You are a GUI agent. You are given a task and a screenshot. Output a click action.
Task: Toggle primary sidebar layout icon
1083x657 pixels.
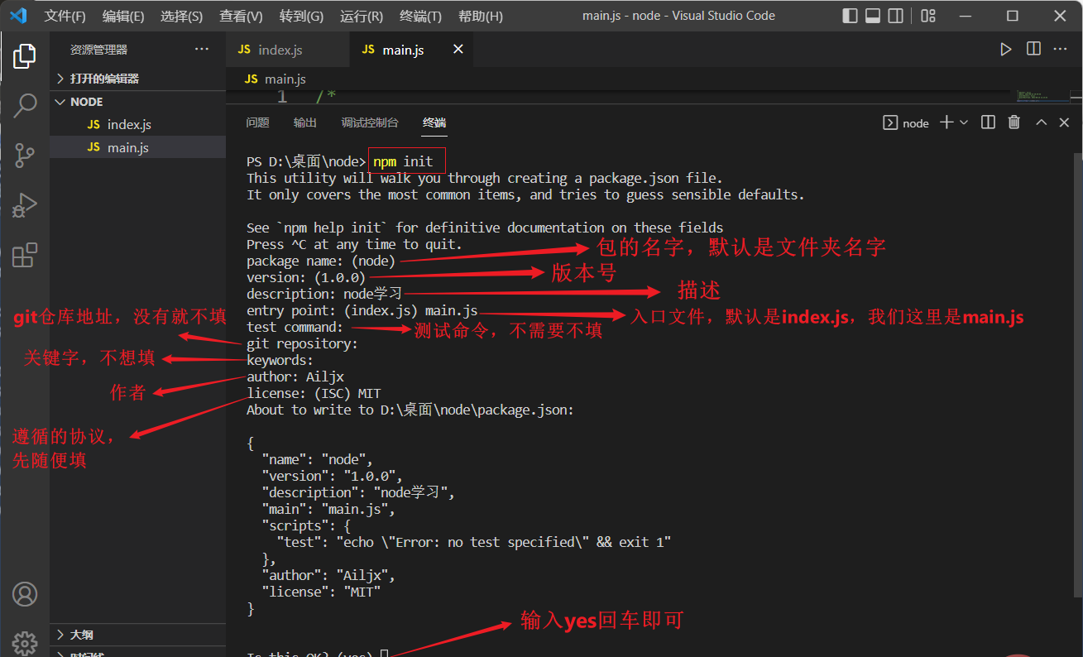point(850,16)
